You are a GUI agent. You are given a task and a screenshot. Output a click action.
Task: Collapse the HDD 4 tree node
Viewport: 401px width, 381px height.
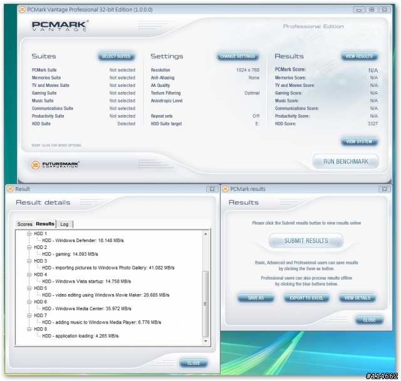pyautogui.click(x=29, y=275)
